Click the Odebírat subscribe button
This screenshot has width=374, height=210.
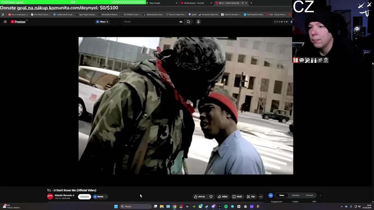click(84, 197)
